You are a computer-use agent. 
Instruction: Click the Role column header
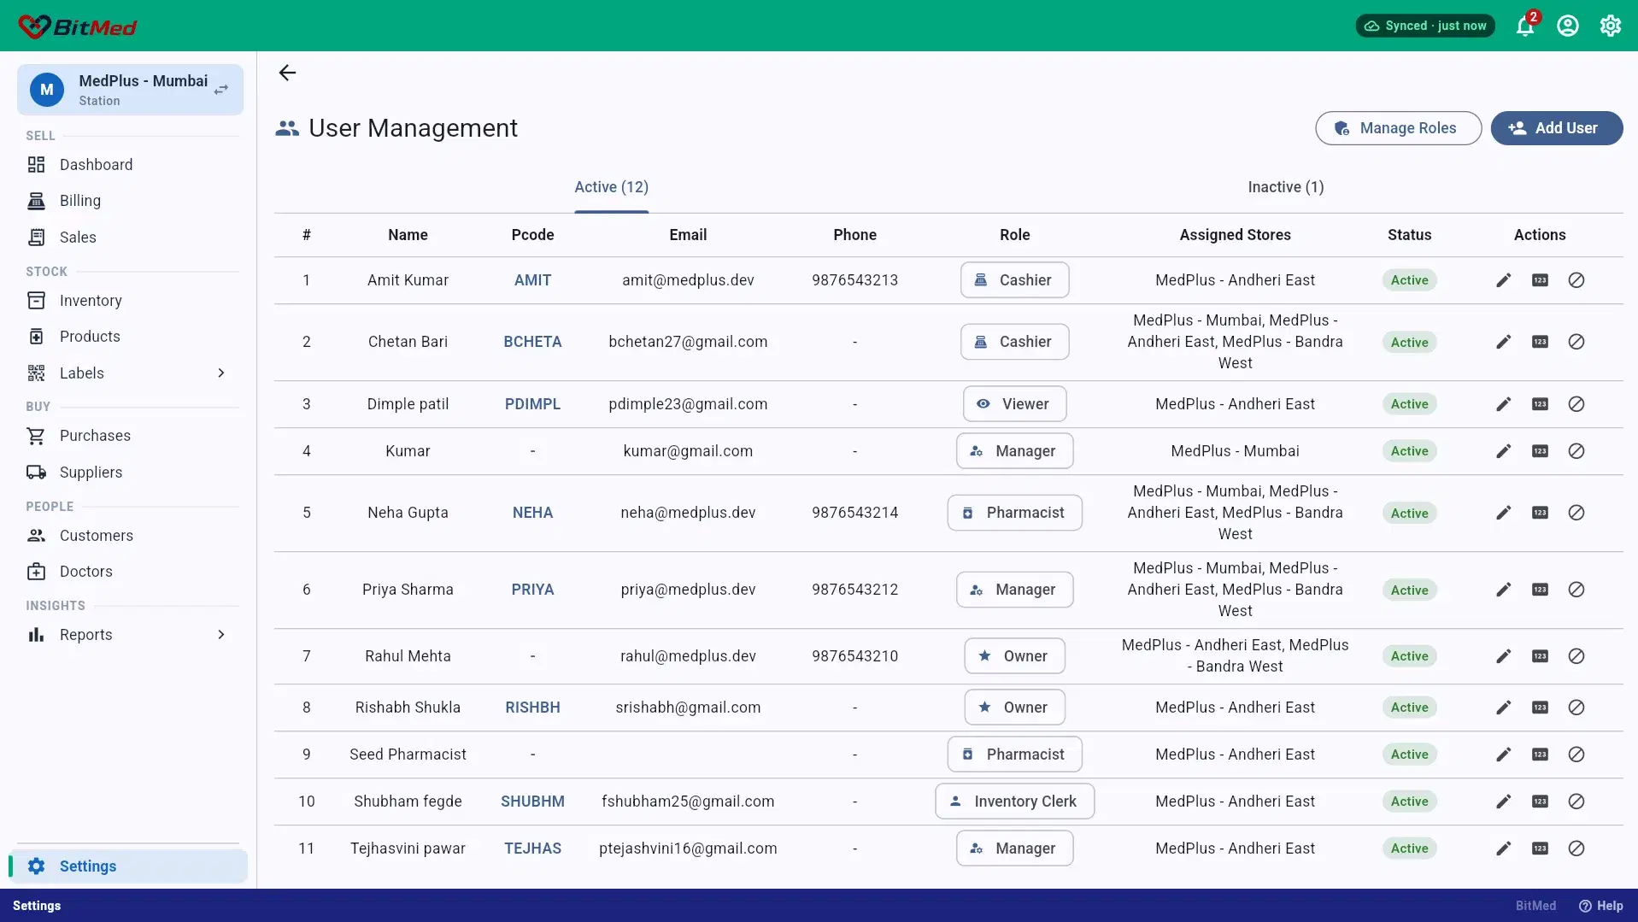click(x=1014, y=235)
